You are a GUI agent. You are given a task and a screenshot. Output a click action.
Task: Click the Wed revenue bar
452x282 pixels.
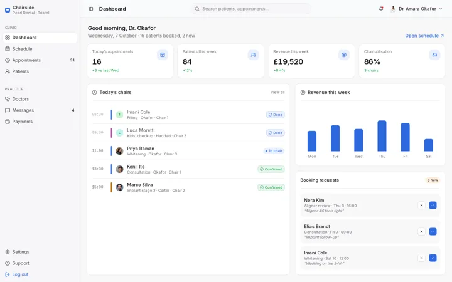coord(358,140)
